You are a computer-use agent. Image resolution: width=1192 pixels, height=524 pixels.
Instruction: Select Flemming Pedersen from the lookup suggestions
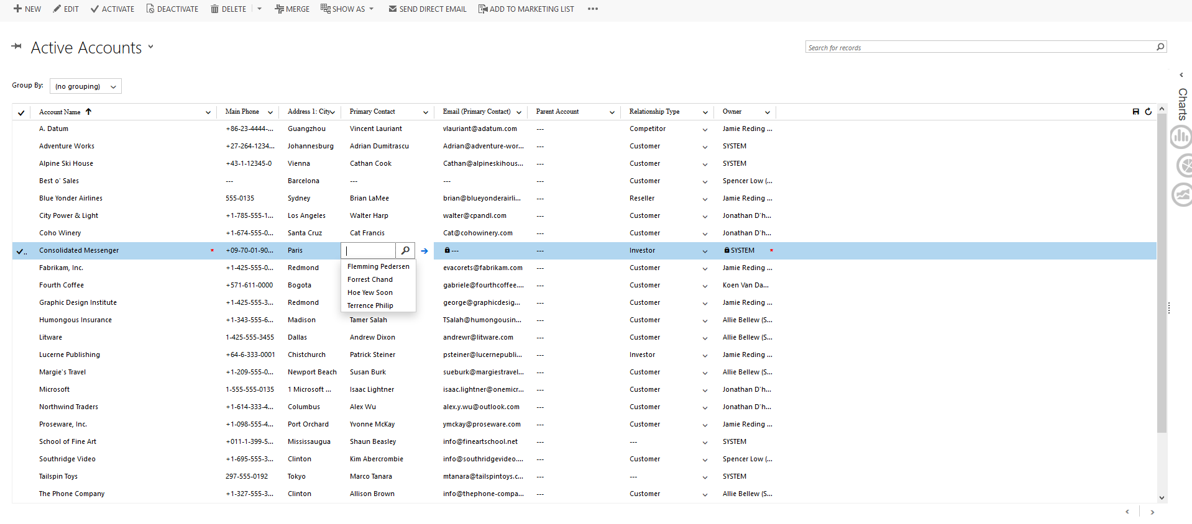point(378,266)
